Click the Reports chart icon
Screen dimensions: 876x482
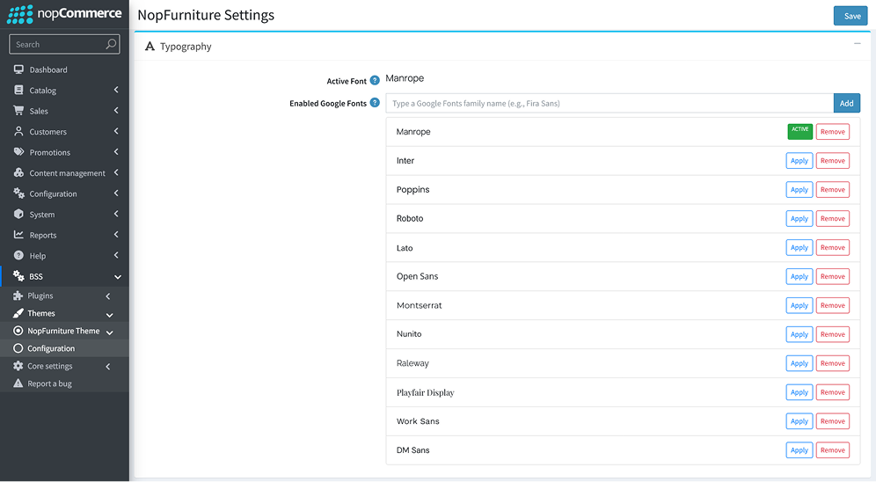pos(18,235)
